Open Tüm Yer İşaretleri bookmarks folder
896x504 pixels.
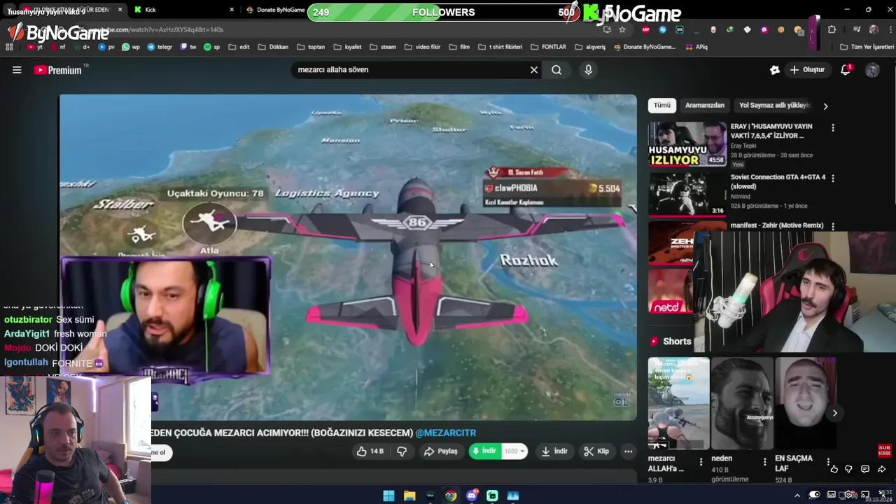point(867,47)
